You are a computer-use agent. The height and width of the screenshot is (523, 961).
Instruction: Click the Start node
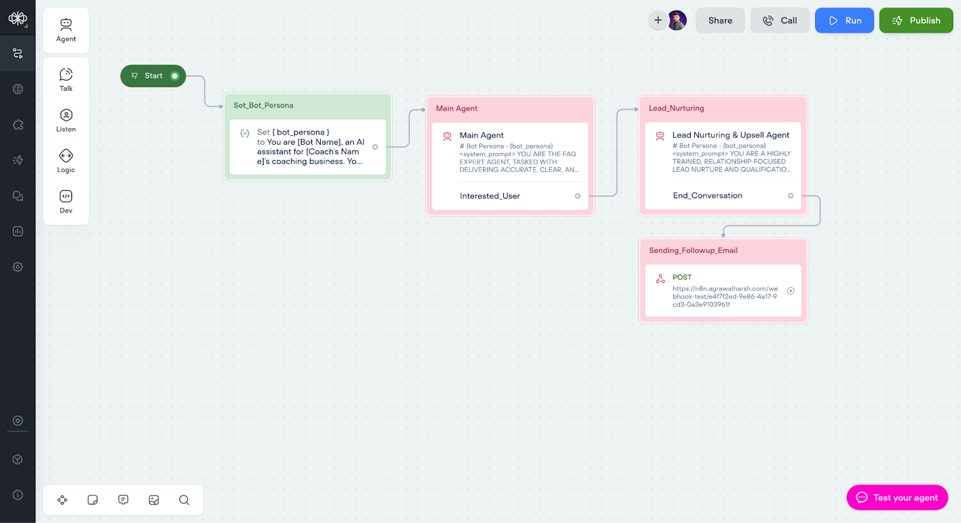153,76
